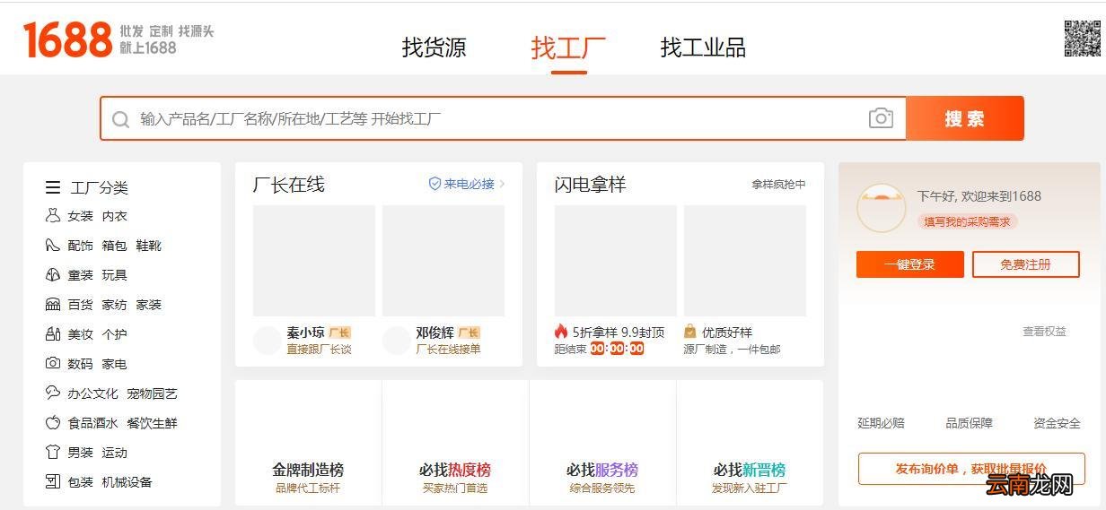Select 宠物园艺 category
Screen dimensions: 1106x510
pos(153,393)
